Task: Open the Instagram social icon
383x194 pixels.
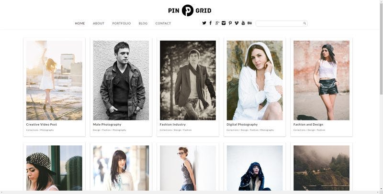Action: pos(224,23)
